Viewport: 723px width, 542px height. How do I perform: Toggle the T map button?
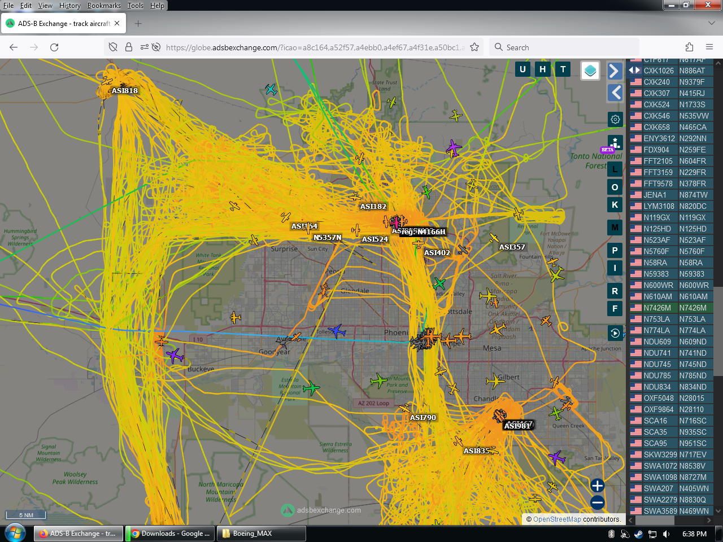(563, 69)
